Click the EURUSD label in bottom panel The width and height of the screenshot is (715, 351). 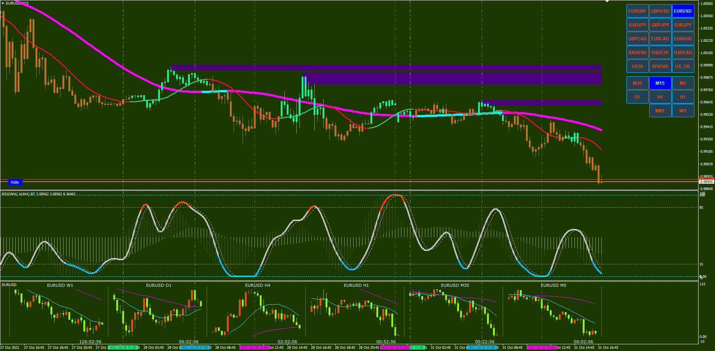coord(9,285)
